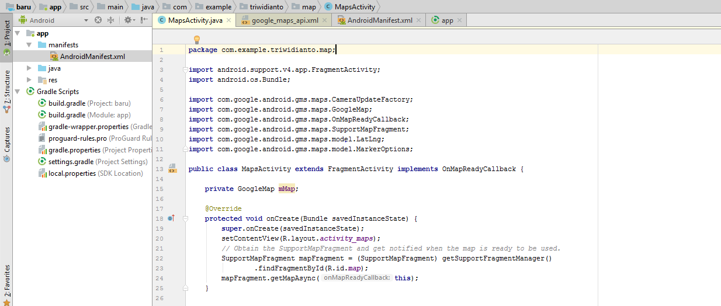Click the yellow lightbulb intention icon
The width and height of the screenshot is (721, 306).
pos(197,39)
